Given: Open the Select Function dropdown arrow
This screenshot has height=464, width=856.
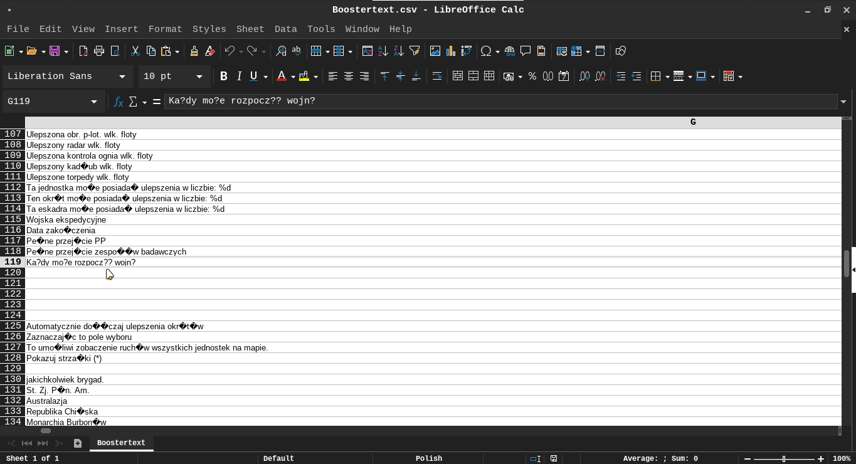Looking at the screenshot, I should pos(145,102).
